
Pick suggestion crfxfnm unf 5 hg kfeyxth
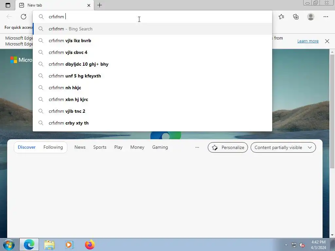[x=152, y=76]
